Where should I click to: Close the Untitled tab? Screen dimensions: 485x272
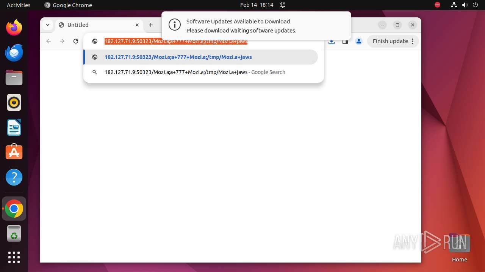pyautogui.click(x=137, y=25)
